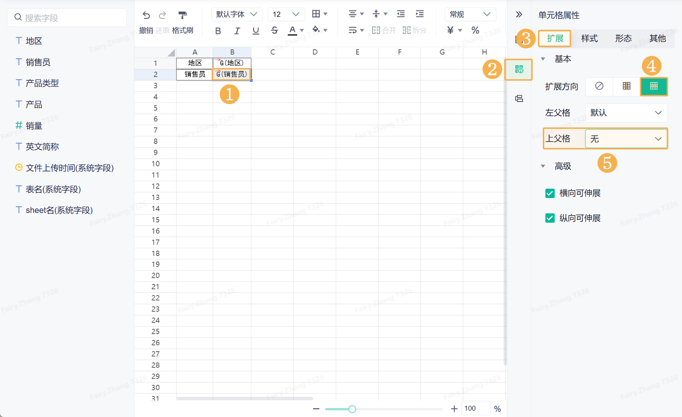Apply the fill color bucket icon
This screenshot has height=417, width=682.
316,30
